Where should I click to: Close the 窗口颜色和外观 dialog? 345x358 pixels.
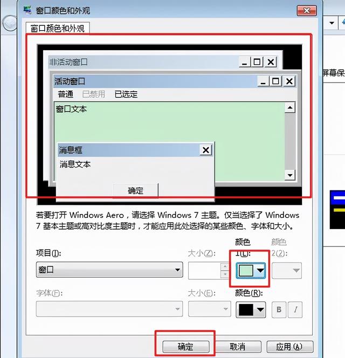pos(307,10)
